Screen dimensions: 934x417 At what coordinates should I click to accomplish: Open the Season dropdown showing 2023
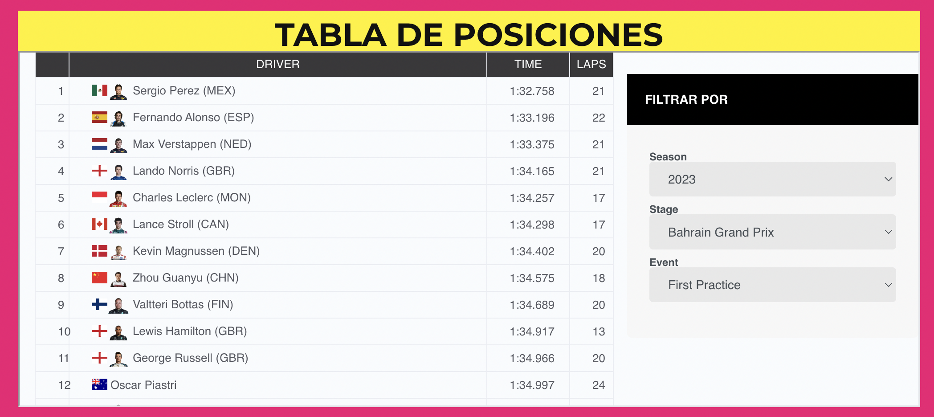[772, 179]
